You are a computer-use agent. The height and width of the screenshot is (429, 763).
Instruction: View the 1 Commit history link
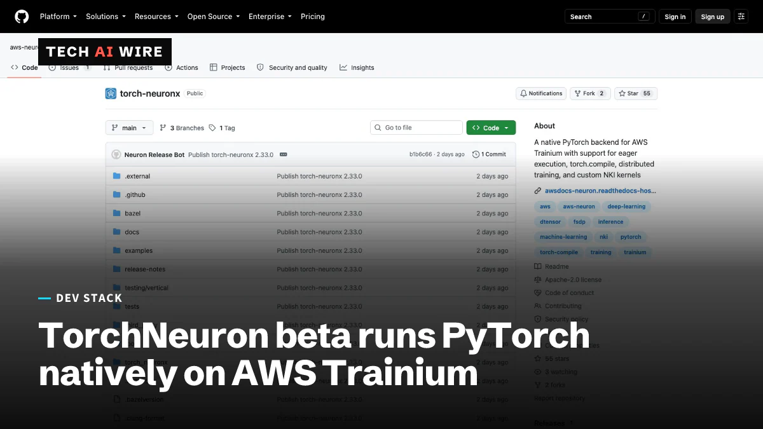click(x=489, y=154)
